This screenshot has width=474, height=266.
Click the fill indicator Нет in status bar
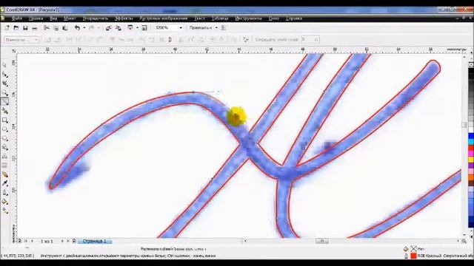coord(413,249)
